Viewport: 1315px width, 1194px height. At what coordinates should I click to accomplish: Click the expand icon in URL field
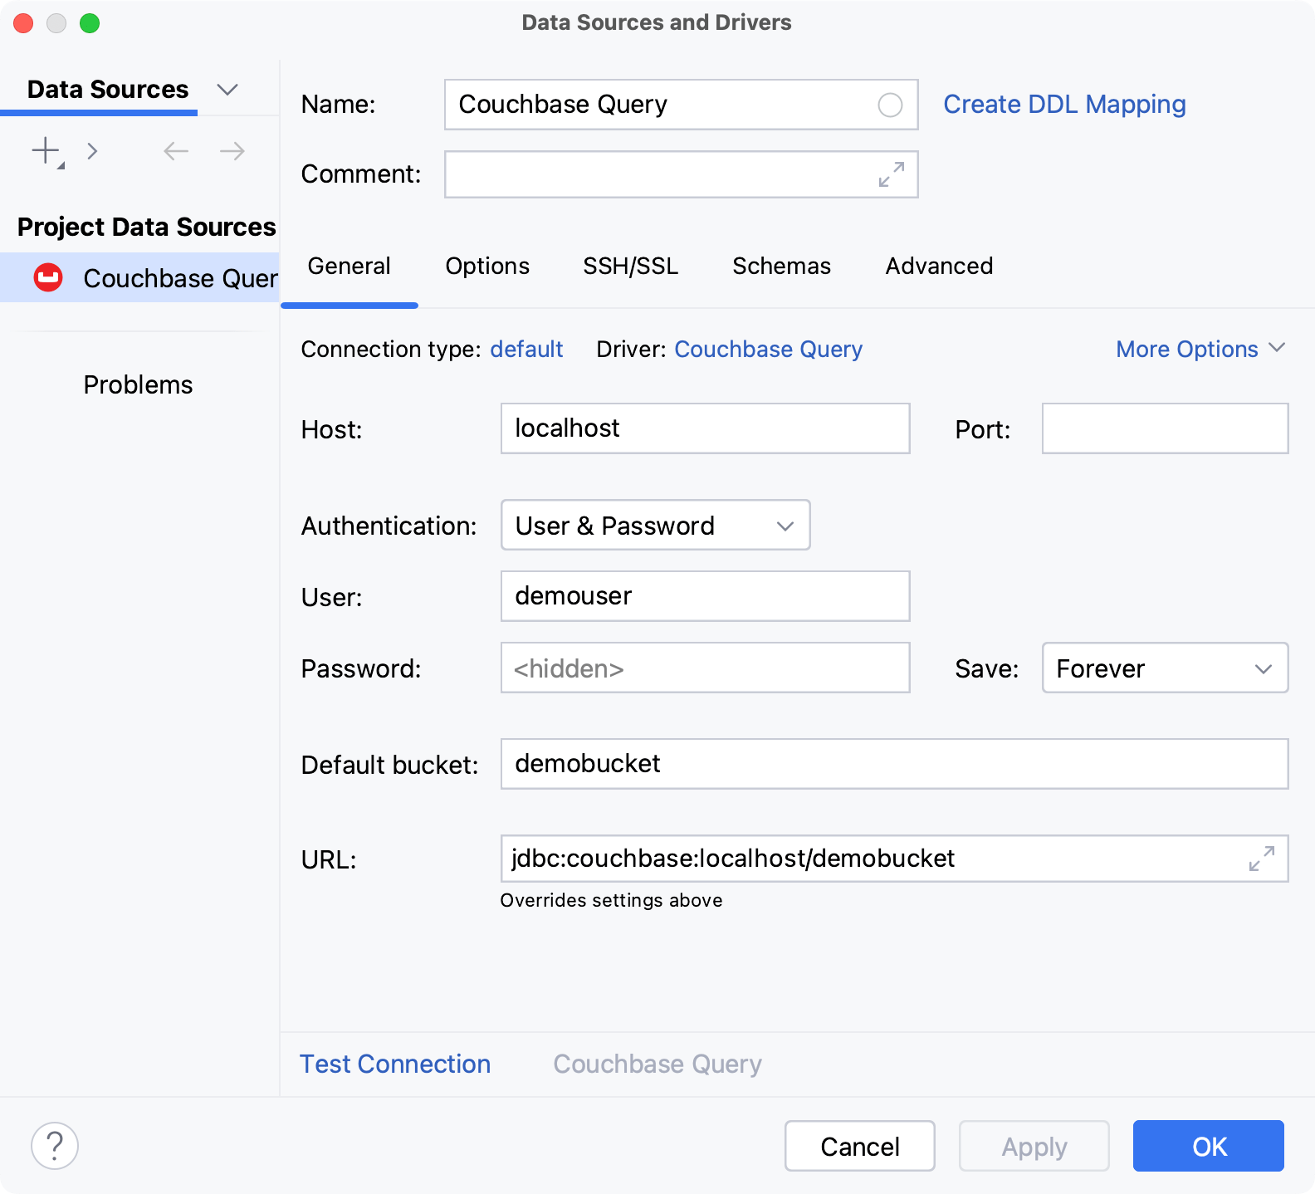point(1261,859)
